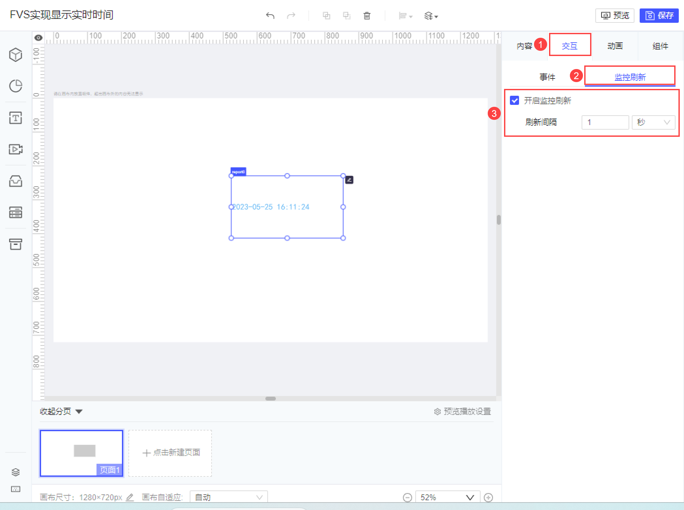Toggle the ruler eye visibility icon
Image resolution: width=684 pixels, height=510 pixels.
click(38, 38)
